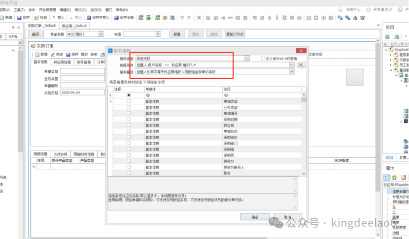
Task: Toggle the select-all checkbox under 选择 column
Action: click(x=129, y=94)
